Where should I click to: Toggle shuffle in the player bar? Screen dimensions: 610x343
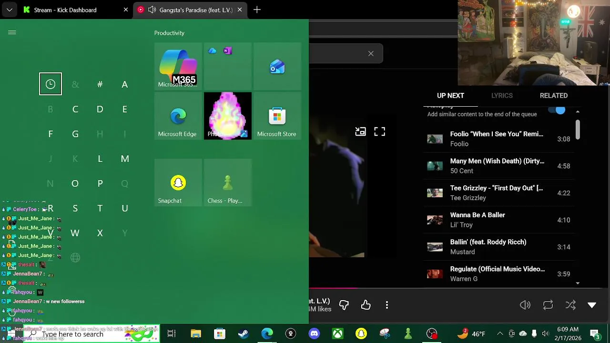pos(570,305)
